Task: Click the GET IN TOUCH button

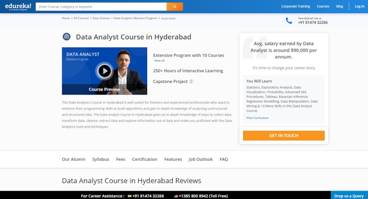Action: [284, 135]
